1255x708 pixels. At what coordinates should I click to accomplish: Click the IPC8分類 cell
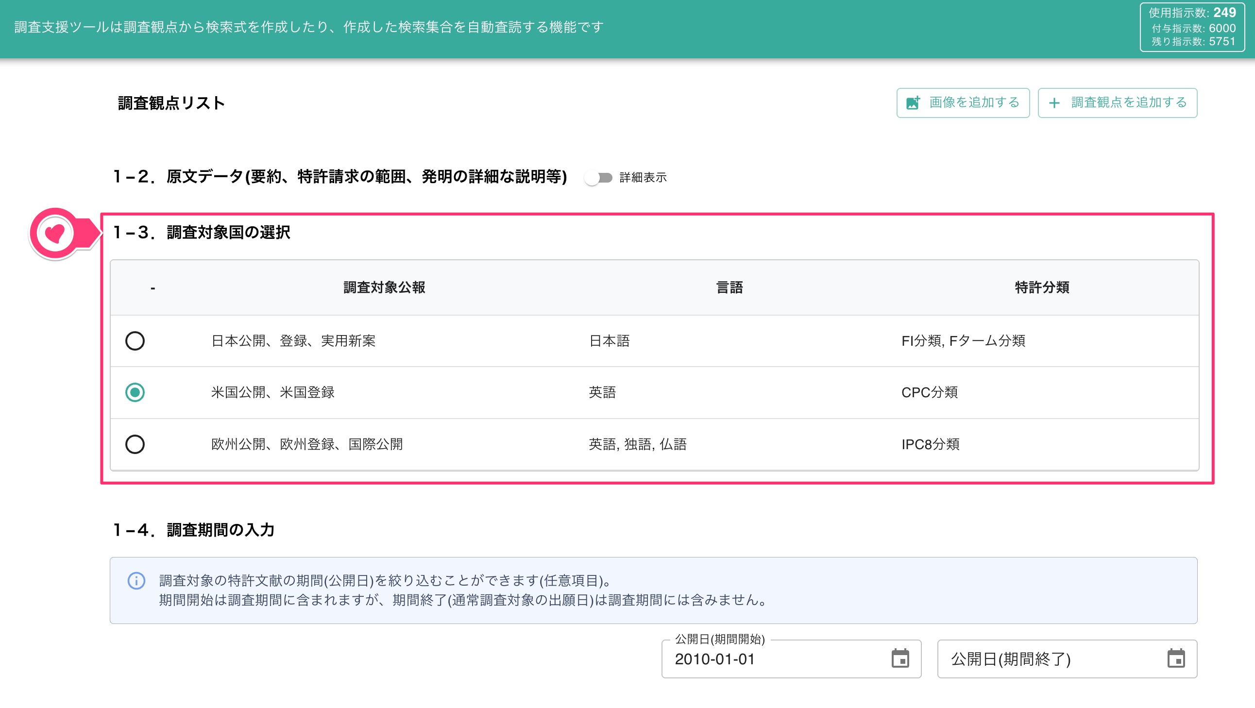(930, 444)
